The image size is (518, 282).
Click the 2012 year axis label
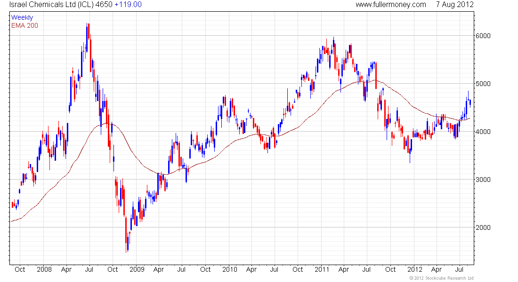coord(415,269)
